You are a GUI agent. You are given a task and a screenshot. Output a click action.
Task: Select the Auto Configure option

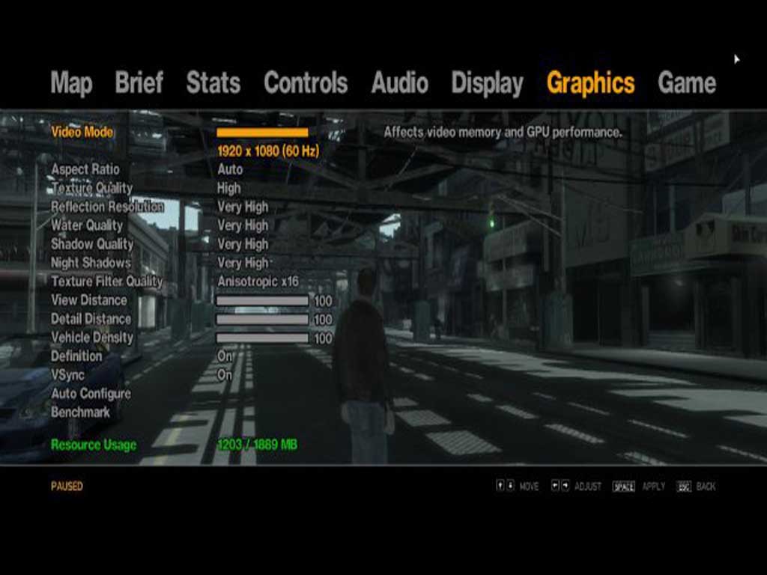click(91, 394)
